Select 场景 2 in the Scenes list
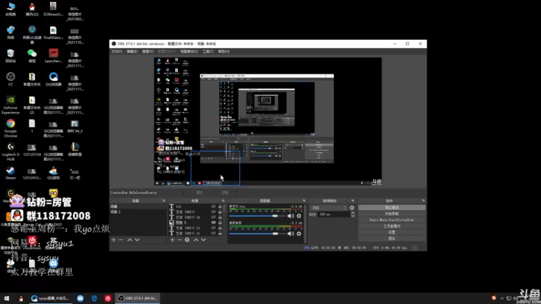The height and width of the screenshot is (304, 541). [x=138, y=211]
